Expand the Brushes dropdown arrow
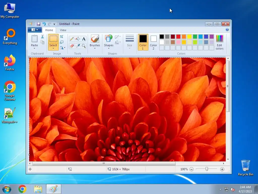The width and height of the screenshot is (258, 194). (95, 48)
